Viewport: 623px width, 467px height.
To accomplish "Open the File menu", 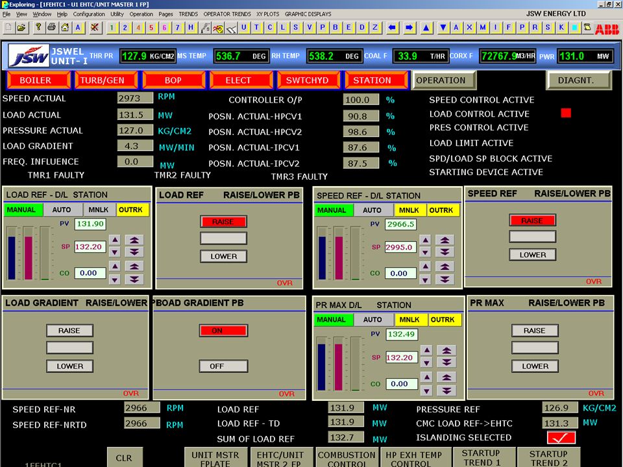I will pyautogui.click(x=6, y=14).
